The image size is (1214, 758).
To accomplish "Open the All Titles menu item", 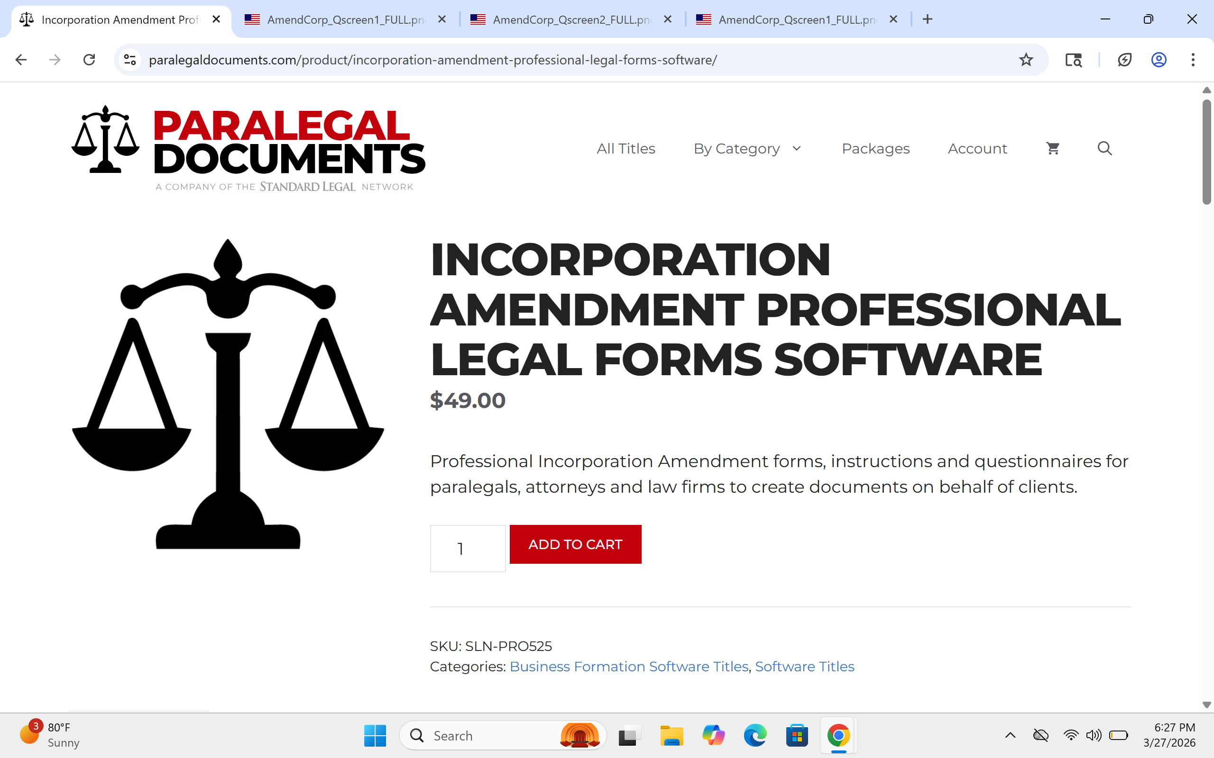I will (625, 148).
